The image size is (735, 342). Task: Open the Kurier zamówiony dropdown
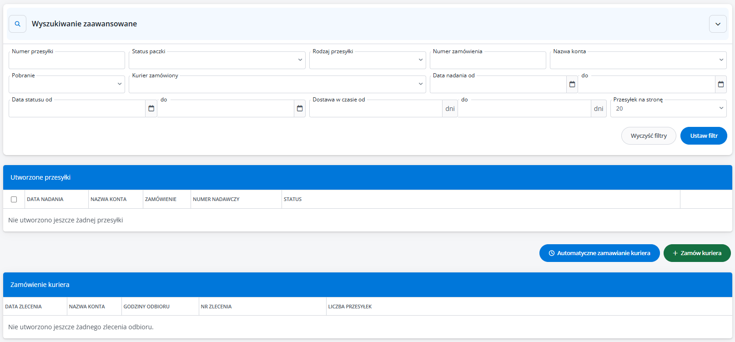277,84
